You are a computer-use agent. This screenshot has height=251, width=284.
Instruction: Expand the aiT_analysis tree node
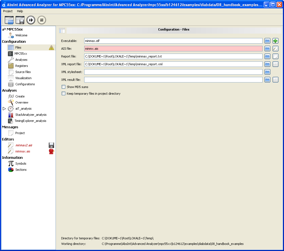(x=4, y=109)
